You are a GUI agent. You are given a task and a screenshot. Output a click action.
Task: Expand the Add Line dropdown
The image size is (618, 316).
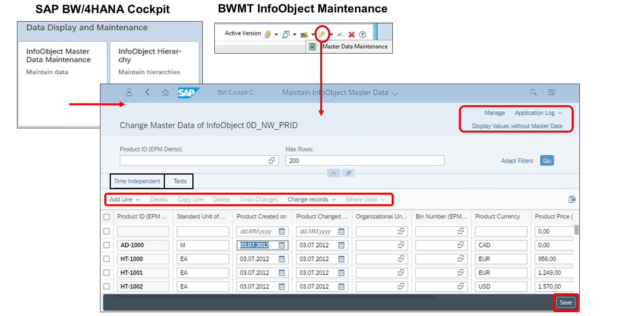[x=138, y=200]
